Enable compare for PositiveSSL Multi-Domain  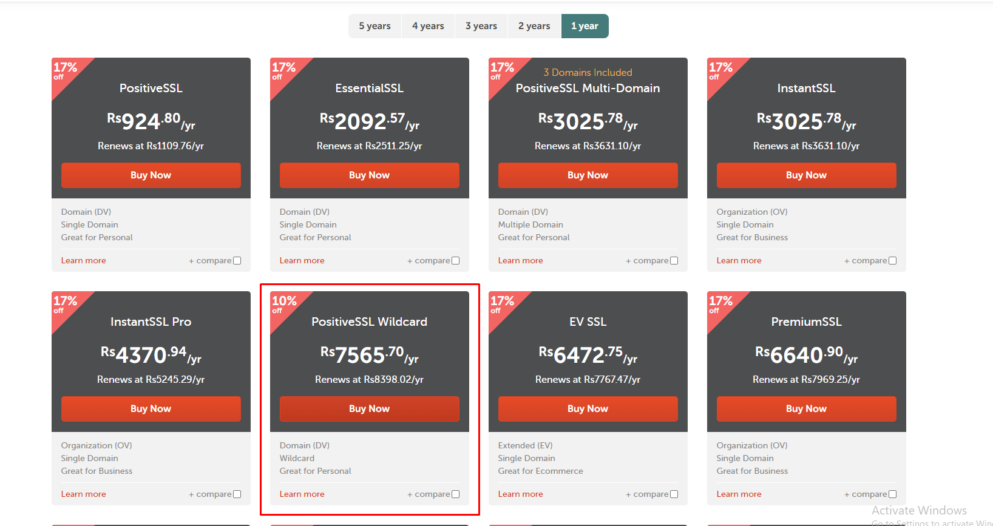[674, 261]
